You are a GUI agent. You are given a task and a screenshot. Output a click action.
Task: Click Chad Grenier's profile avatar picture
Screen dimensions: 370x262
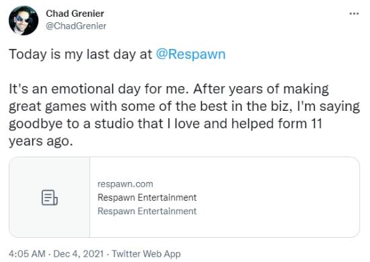(24, 20)
